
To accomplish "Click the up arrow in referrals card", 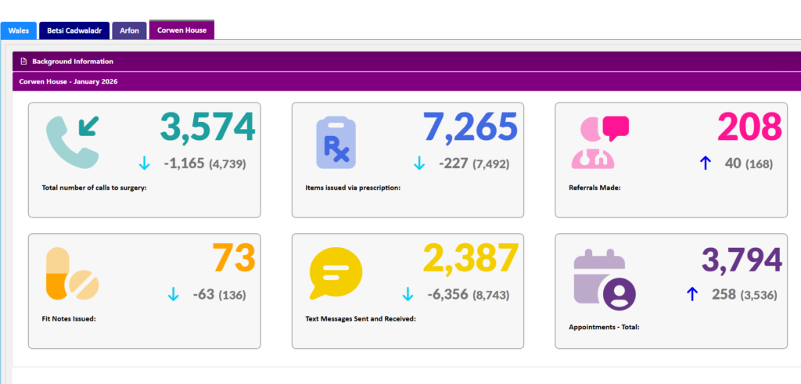I will 704,163.
